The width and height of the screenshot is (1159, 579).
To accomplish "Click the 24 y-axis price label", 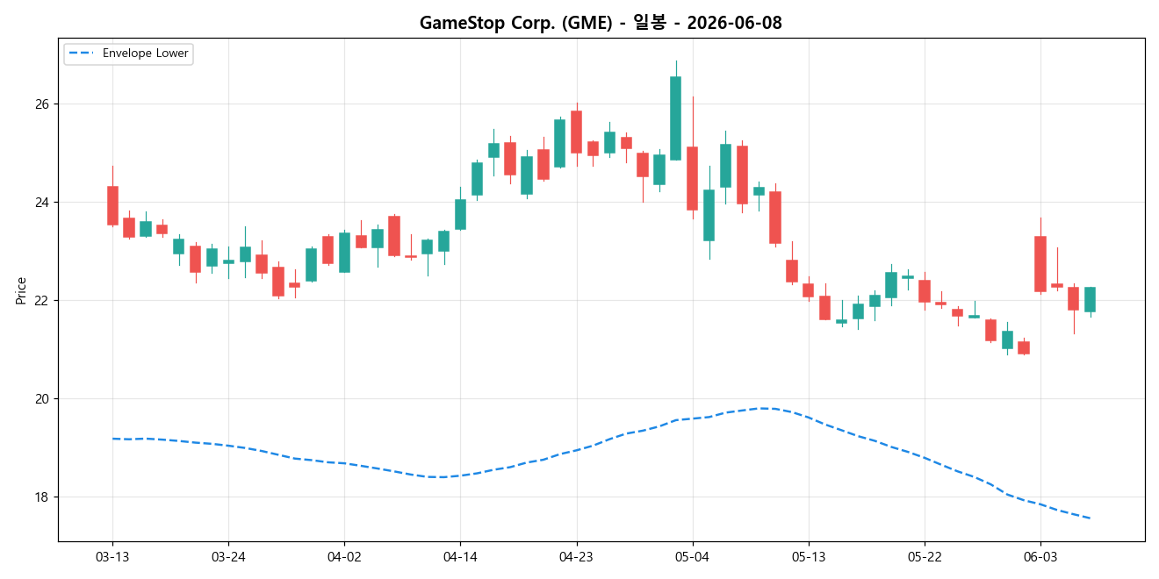I will tap(44, 202).
